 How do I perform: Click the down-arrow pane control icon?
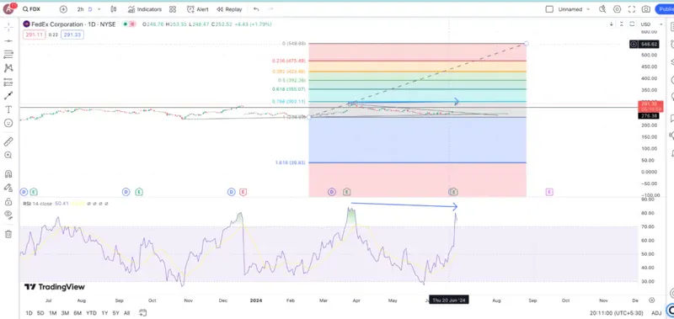612,24
